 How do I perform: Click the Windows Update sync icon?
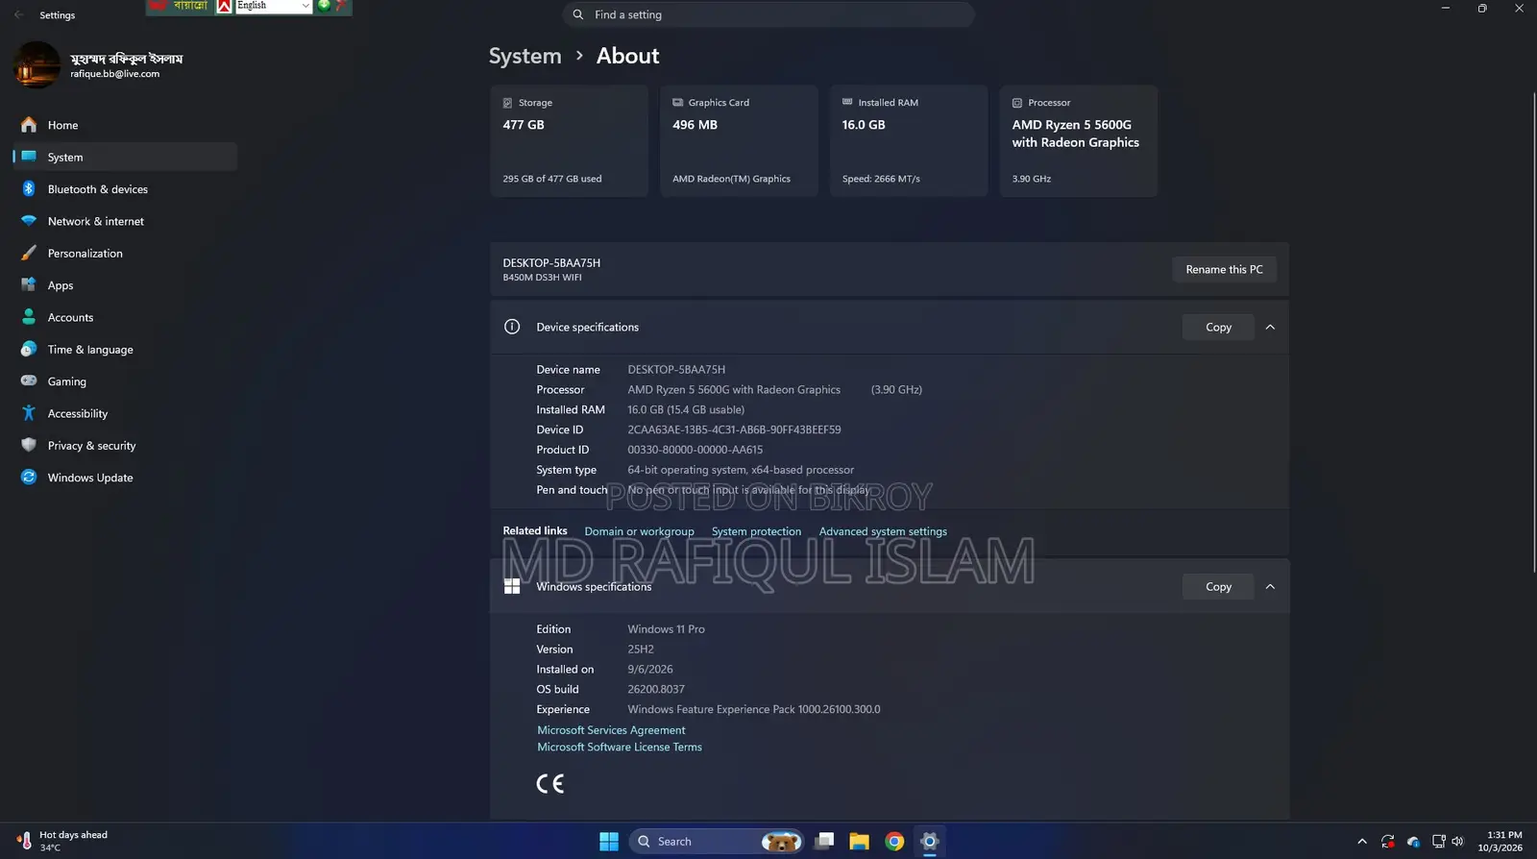pos(29,478)
